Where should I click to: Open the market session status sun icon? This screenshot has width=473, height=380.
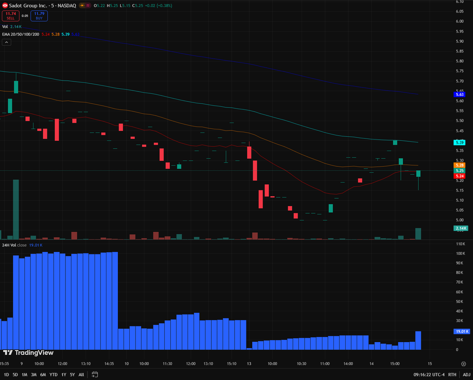[x=82, y=6]
